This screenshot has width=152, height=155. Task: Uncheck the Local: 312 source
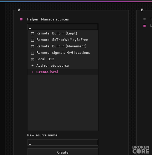click(32, 60)
